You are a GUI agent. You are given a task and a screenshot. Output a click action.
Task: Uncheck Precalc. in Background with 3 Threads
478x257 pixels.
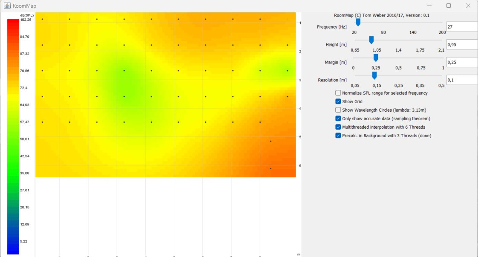click(x=338, y=136)
